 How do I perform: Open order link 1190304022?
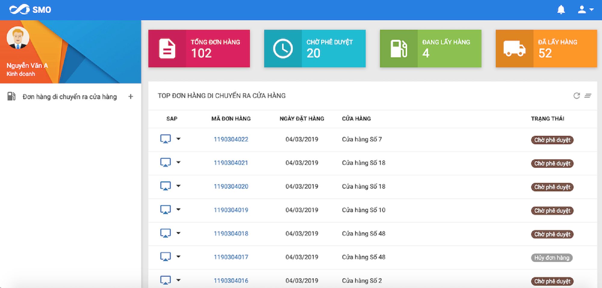tap(231, 139)
